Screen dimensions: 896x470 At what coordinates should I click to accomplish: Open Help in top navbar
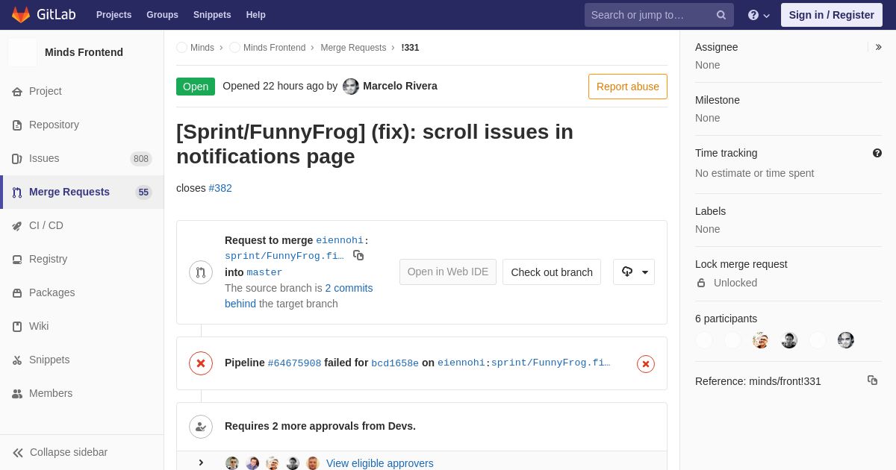[256, 15]
